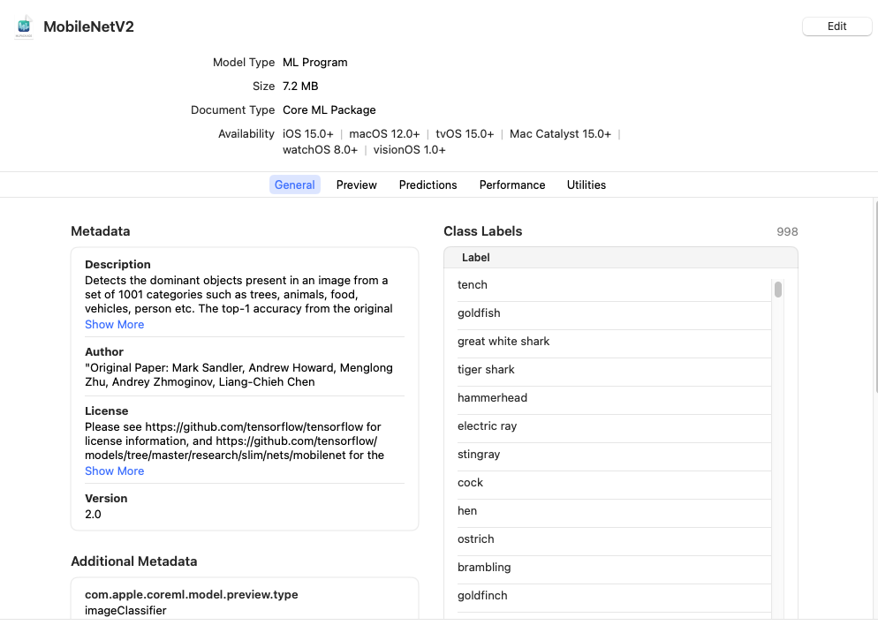Select the 'goldfish' class label row
The width and height of the screenshot is (878, 625).
pyautogui.click(x=614, y=313)
